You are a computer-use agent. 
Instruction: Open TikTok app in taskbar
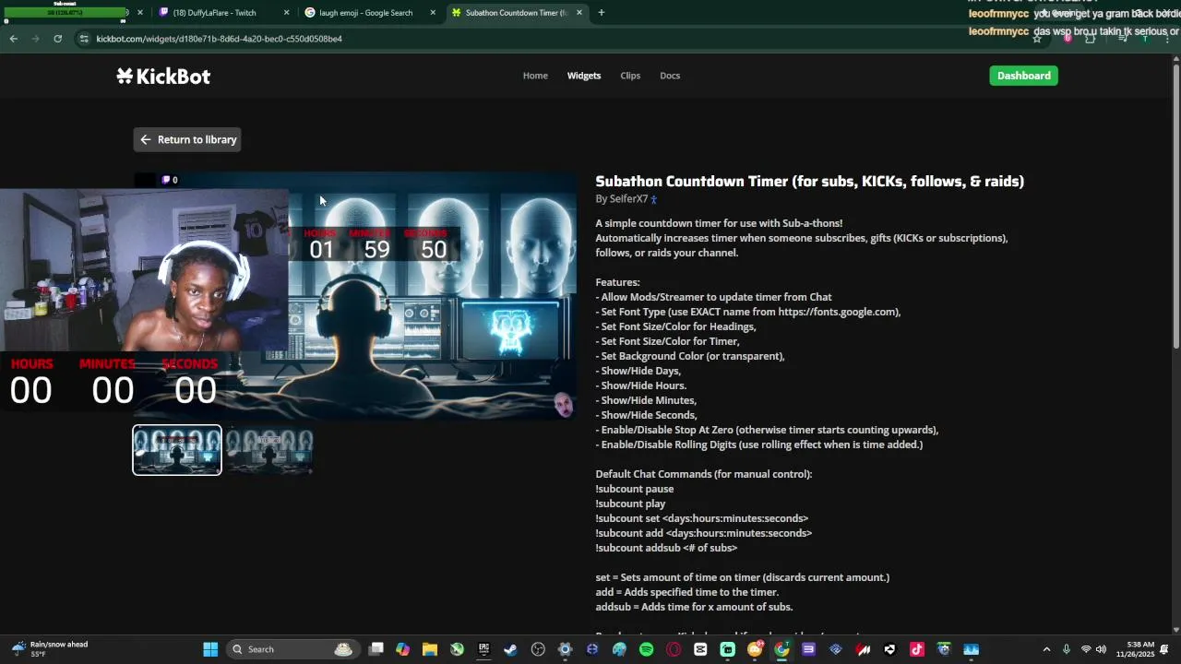pyautogui.click(x=916, y=649)
